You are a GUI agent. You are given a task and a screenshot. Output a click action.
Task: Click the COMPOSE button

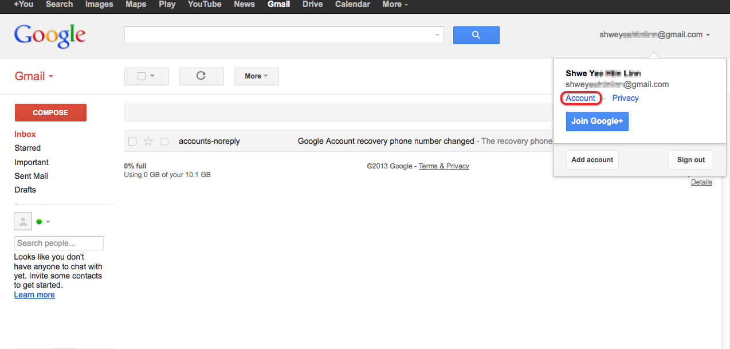point(50,112)
